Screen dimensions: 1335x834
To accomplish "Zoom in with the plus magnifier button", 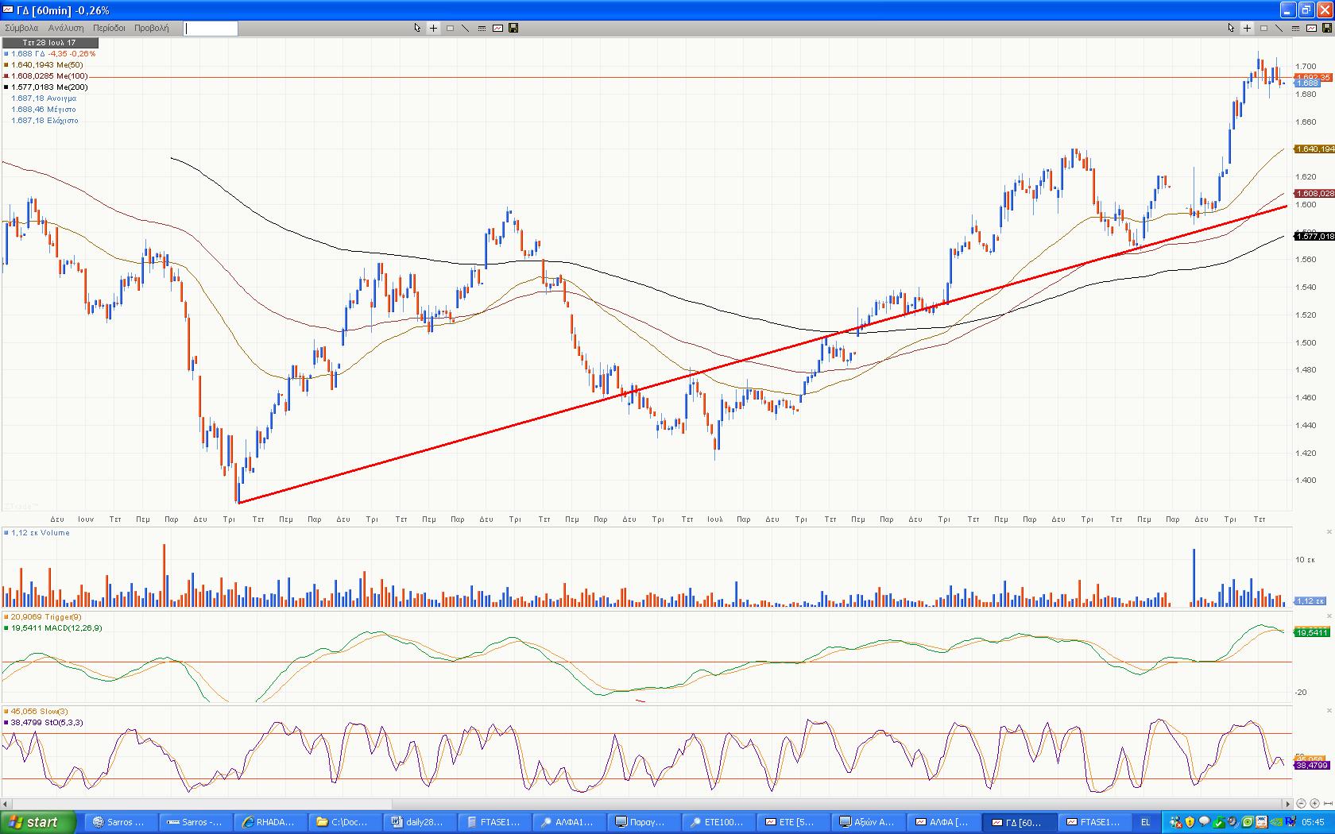I will [1314, 804].
